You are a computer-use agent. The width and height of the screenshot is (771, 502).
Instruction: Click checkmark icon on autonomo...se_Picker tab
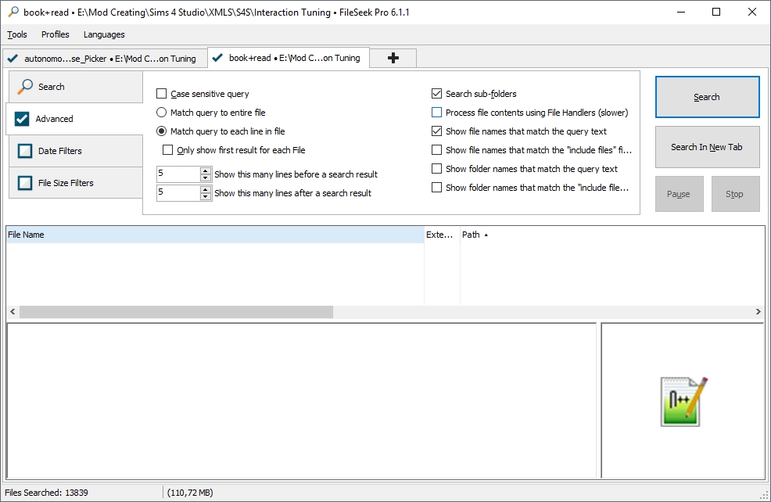click(x=13, y=59)
